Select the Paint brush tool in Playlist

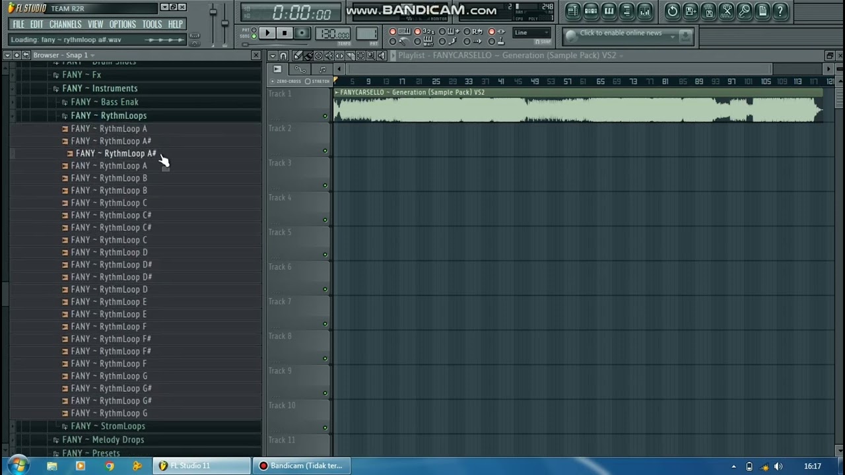click(x=308, y=55)
